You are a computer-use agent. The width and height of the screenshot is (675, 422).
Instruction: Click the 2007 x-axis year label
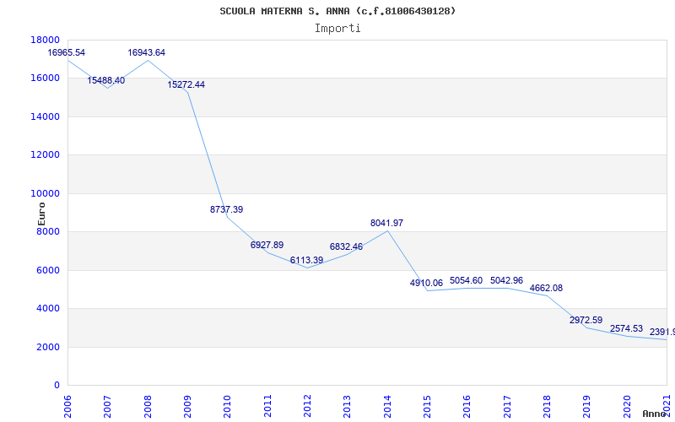tap(108, 405)
